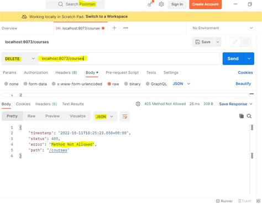Open the Test Results tab
This screenshot has width=262, height=204.
coord(73,104)
